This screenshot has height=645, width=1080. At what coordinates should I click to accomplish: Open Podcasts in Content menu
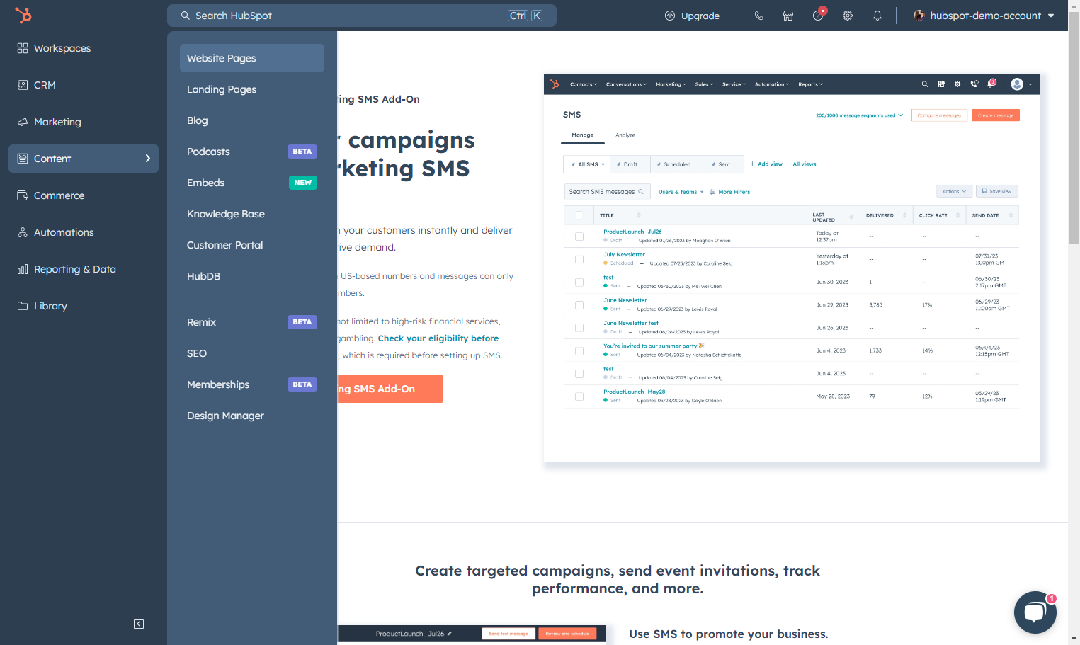tap(252, 152)
